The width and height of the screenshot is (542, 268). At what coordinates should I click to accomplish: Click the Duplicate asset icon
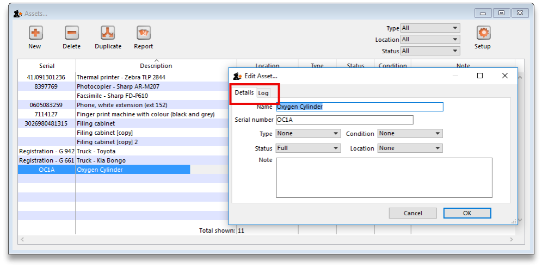click(x=108, y=33)
